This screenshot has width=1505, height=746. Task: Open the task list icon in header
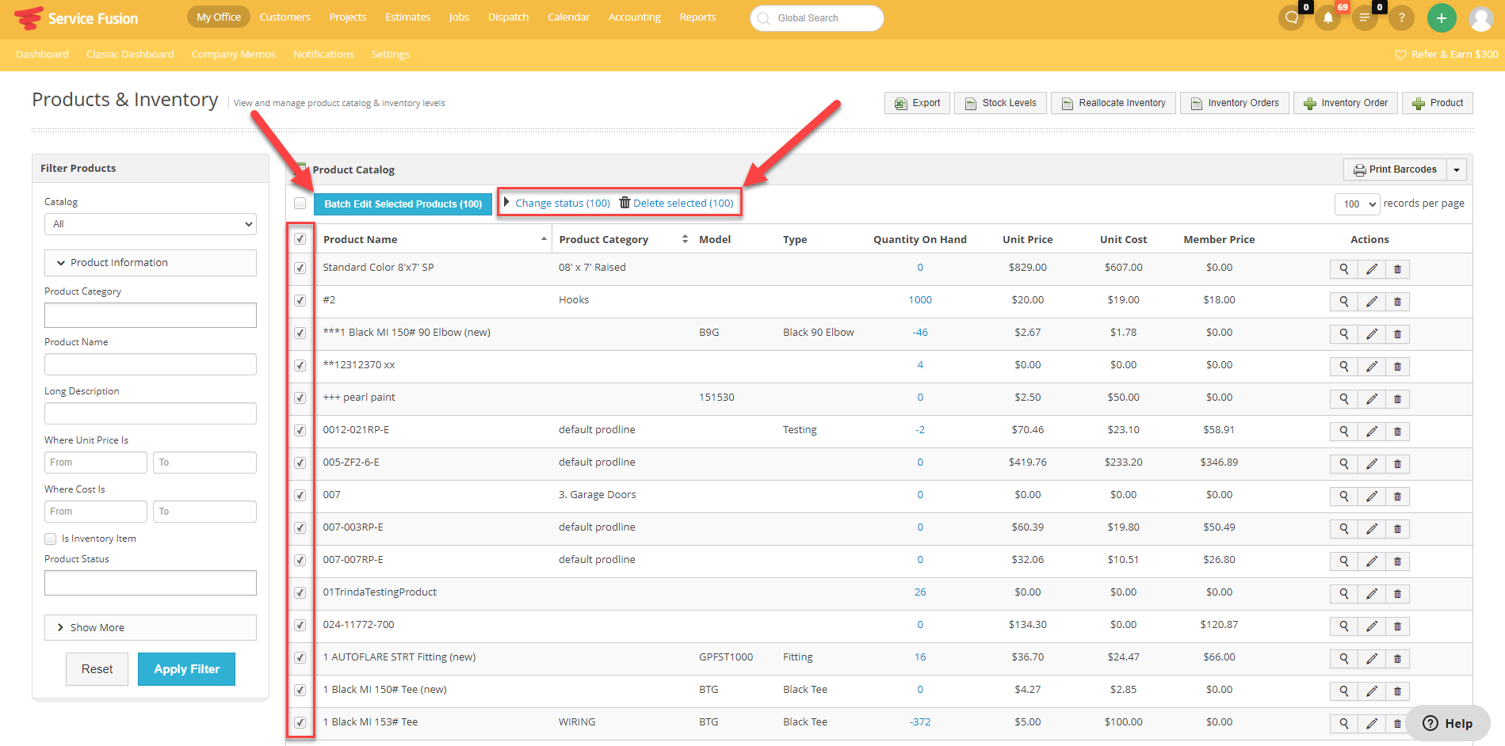(1365, 17)
